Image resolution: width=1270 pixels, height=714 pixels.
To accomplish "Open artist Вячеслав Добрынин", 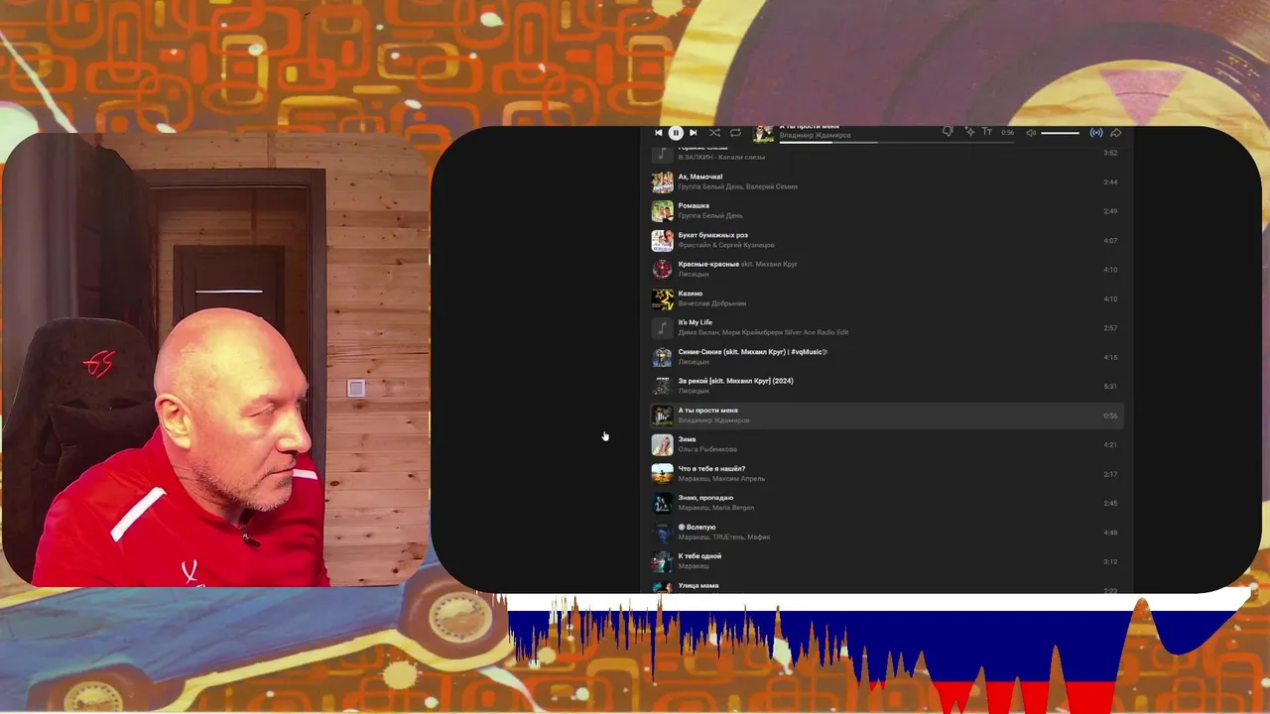I will (x=712, y=303).
